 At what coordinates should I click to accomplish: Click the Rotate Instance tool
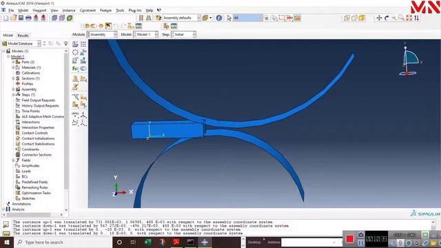[x=75, y=61]
